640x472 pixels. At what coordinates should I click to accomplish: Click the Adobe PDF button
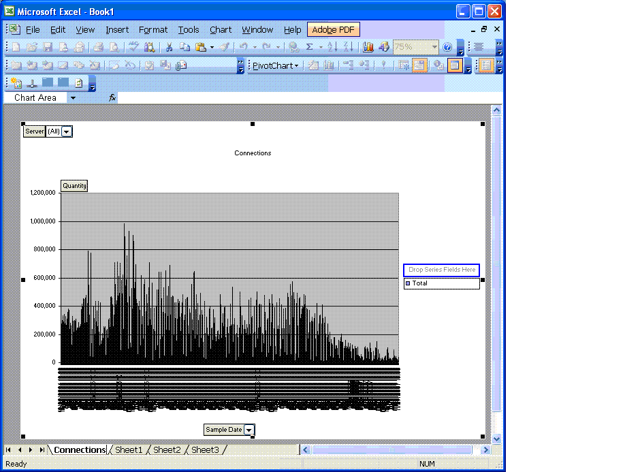coord(333,29)
